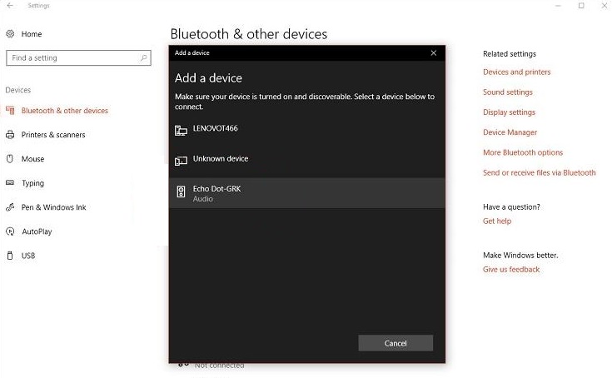
Task: Click the Get help link
Action: click(497, 221)
